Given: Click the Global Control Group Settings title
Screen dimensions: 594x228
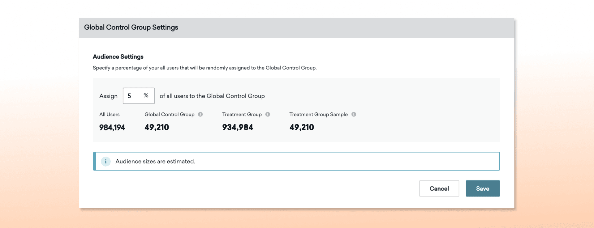Looking at the screenshot, I should pos(131,27).
